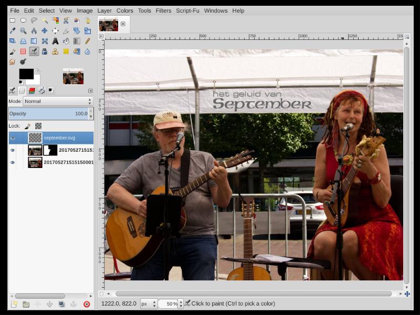This screenshot has width=420, height=315.
Task: Select the Heal tool
Action: [66, 51]
